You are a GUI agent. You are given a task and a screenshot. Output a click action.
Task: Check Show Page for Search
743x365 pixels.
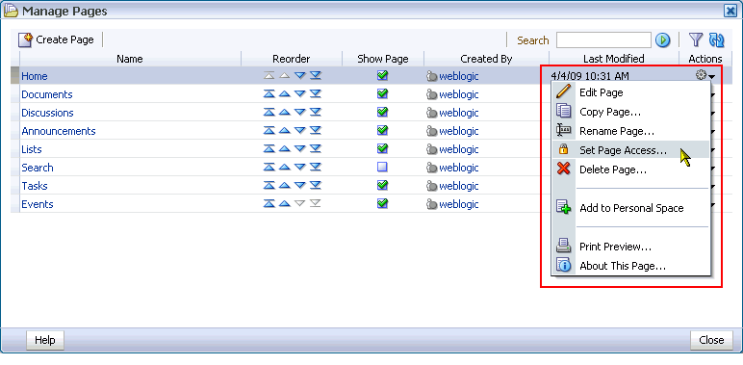coord(382,167)
